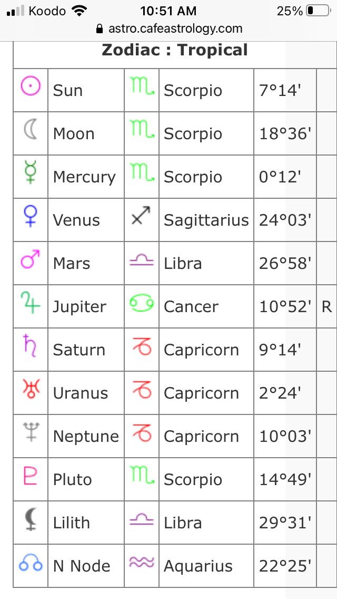The width and height of the screenshot is (337, 599).
Task: Tap the astro.cafeastrology.com address bar
Action: coord(168,28)
